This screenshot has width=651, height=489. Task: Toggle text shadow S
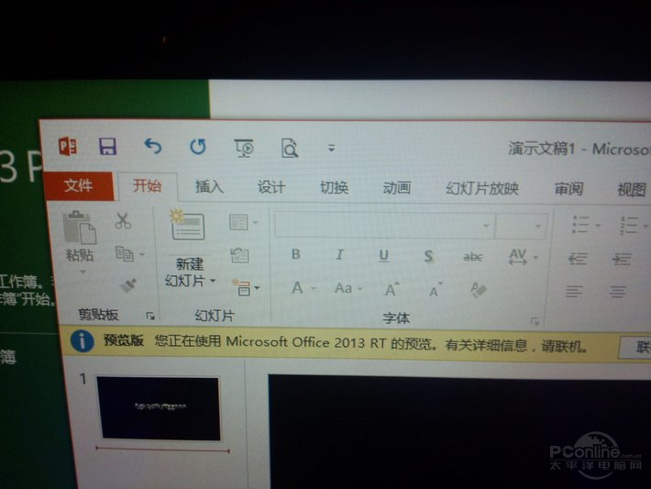[x=428, y=256]
